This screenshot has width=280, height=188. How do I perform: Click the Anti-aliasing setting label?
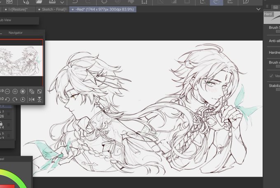pyautogui.click(x=275, y=41)
